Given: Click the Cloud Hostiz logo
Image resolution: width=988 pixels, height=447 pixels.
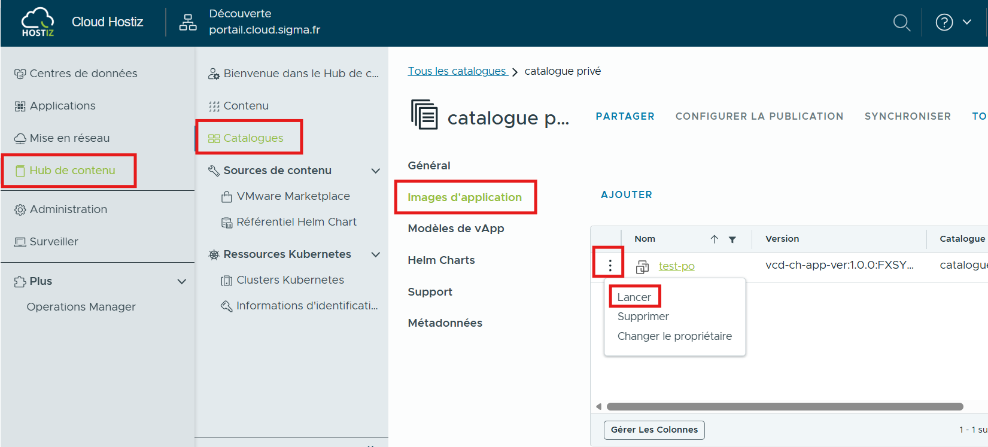Looking at the screenshot, I should pos(38,23).
